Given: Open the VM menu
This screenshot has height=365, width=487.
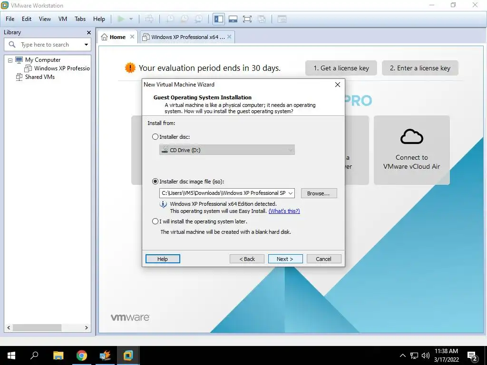Looking at the screenshot, I should click(62, 19).
